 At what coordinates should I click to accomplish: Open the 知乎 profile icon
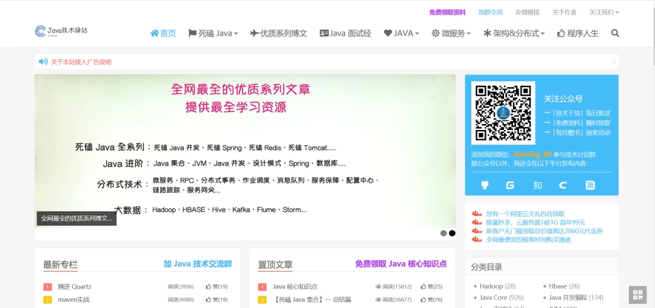[x=537, y=185]
